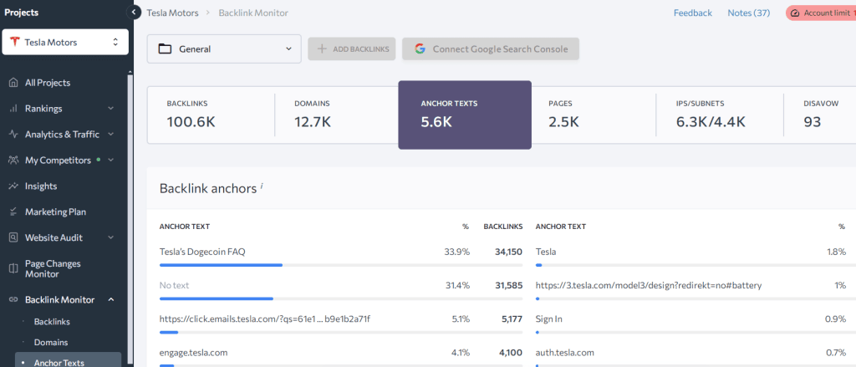This screenshot has height=367, width=856.
Task: Open the Tesla Motors project switcher arrows
Action: pos(115,42)
